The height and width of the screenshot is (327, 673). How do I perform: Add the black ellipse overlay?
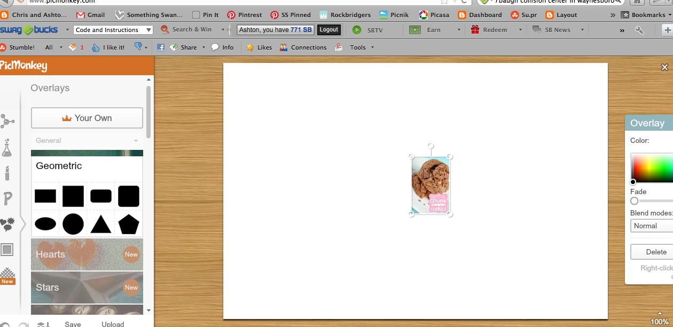45,224
